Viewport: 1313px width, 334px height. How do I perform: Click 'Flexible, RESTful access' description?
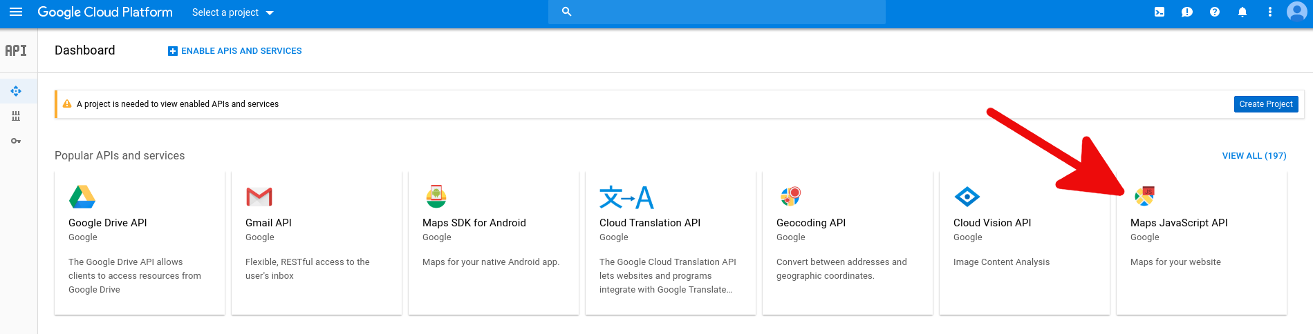(x=308, y=269)
